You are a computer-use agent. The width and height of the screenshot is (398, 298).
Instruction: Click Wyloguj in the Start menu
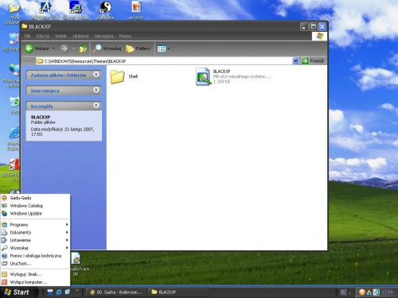coord(35,274)
